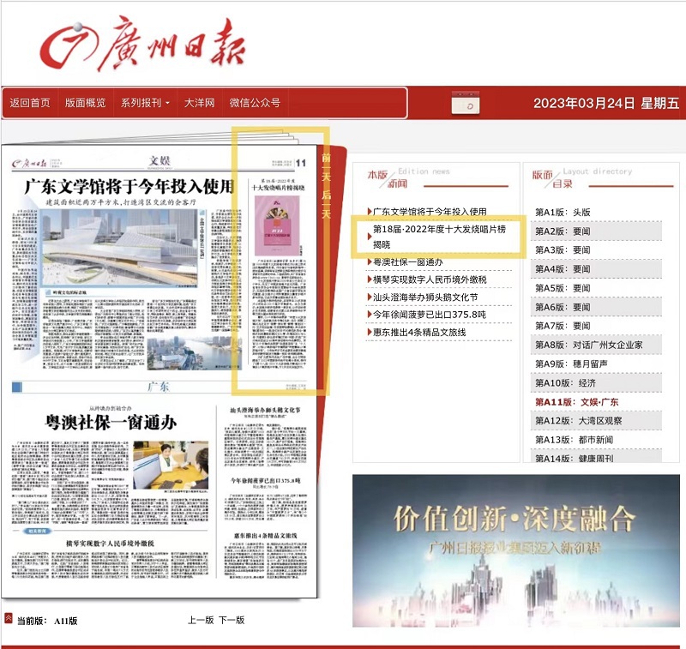
Task: Click the arrow bullet before 粤澳社保一窗通办
Action: [x=370, y=262]
